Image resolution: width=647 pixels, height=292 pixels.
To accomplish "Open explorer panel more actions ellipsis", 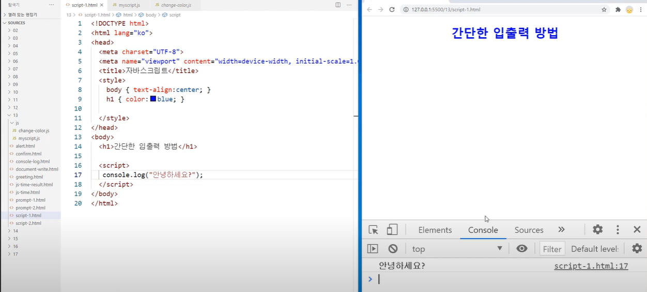I will [52, 5].
